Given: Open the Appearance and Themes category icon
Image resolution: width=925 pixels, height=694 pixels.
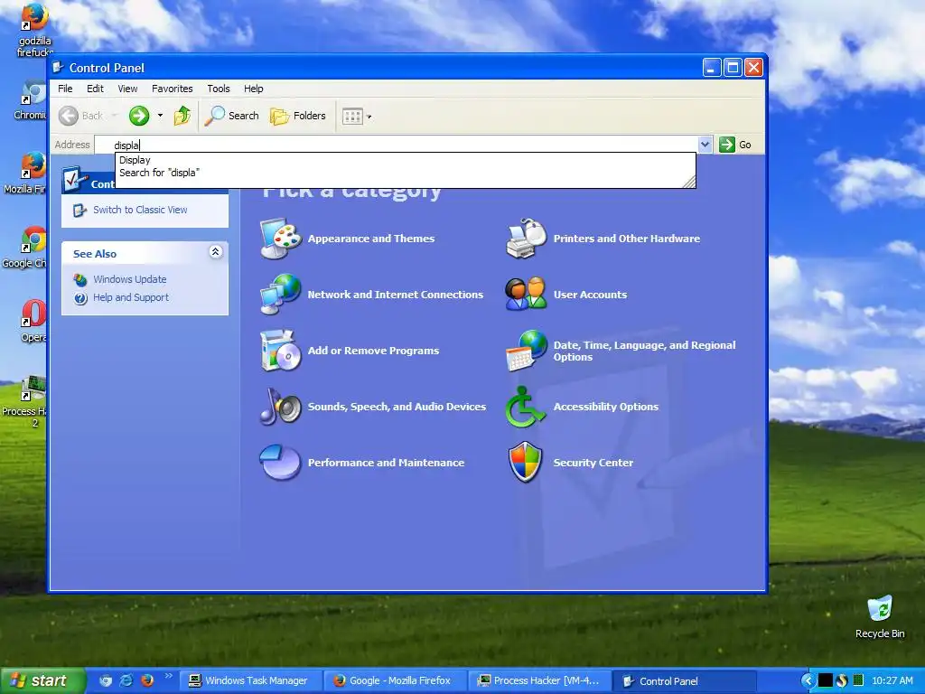Looking at the screenshot, I should [x=281, y=239].
